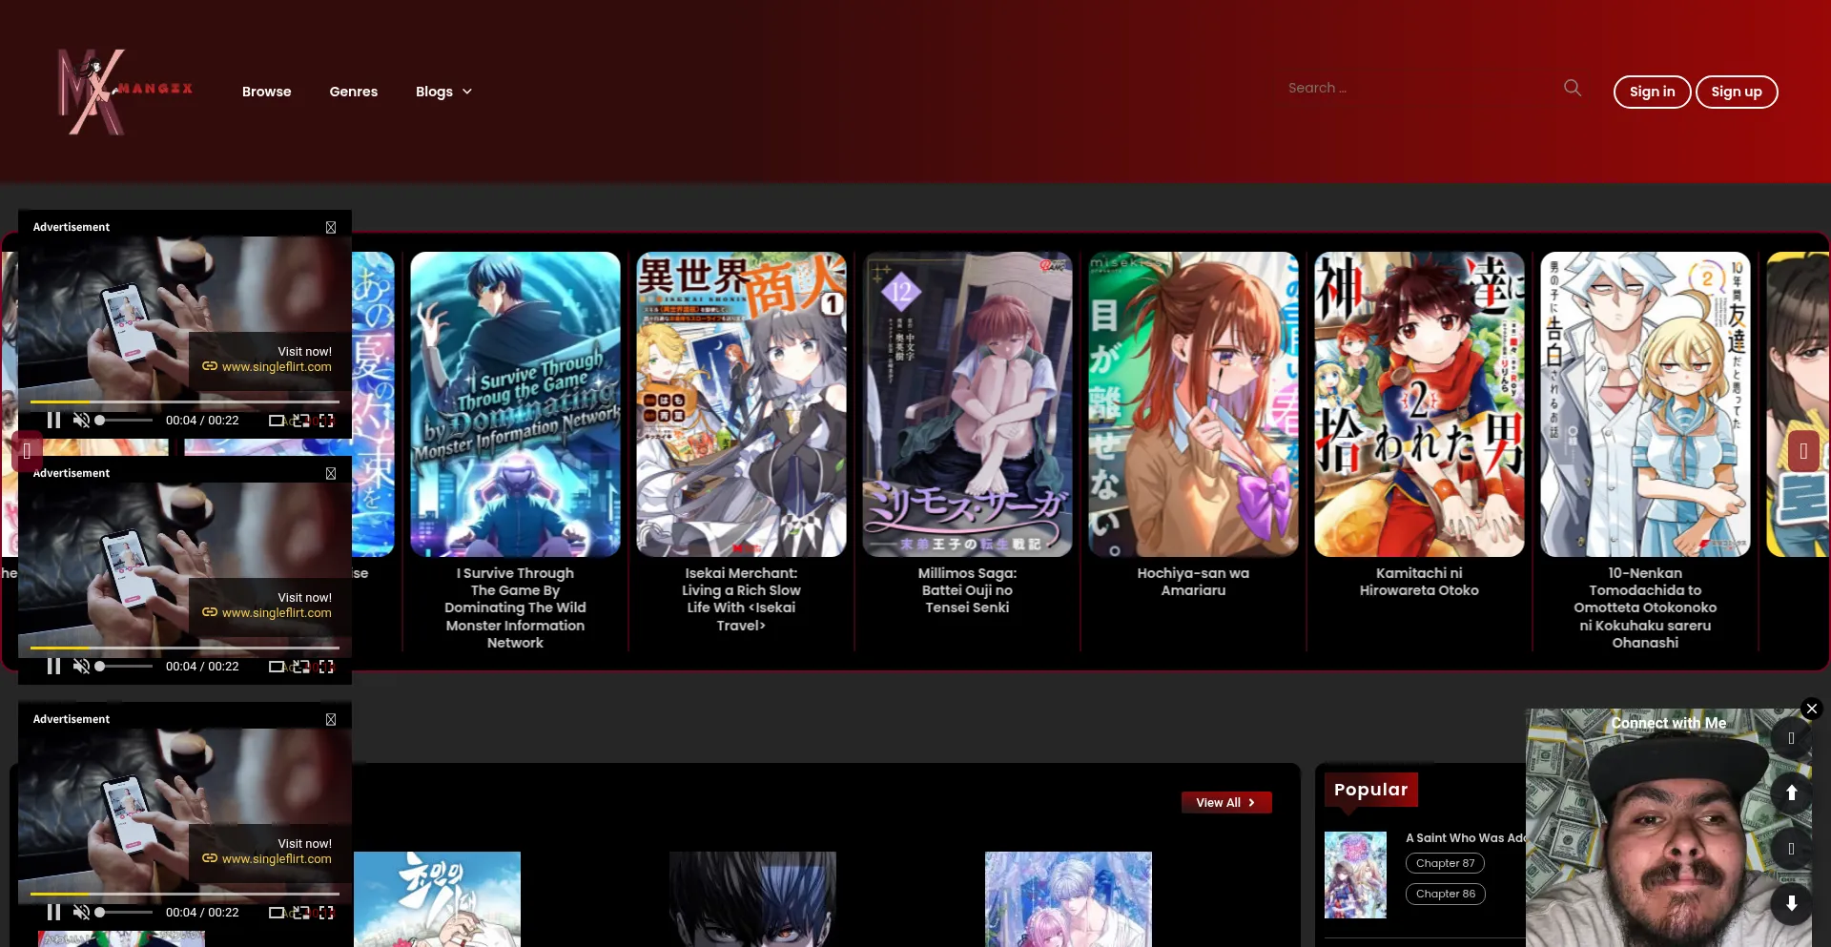Image resolution: width=1831 pixels, height=947 pixels.
Task: Close the Connect with Me video popup
Action: 1812,709
